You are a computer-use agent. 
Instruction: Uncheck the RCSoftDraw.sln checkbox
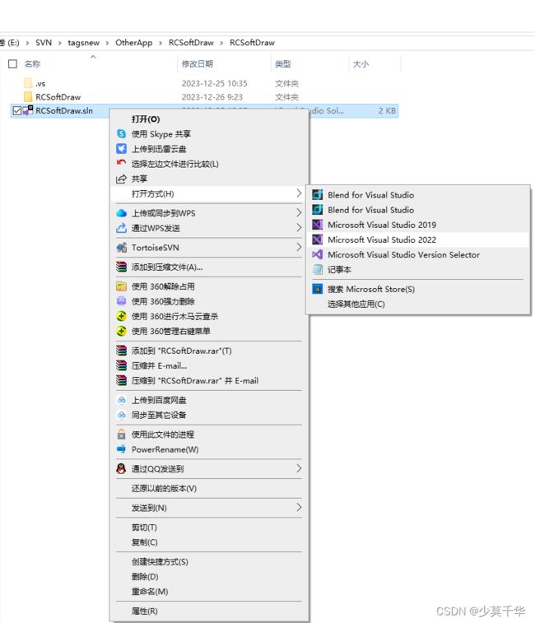point(17,110)
